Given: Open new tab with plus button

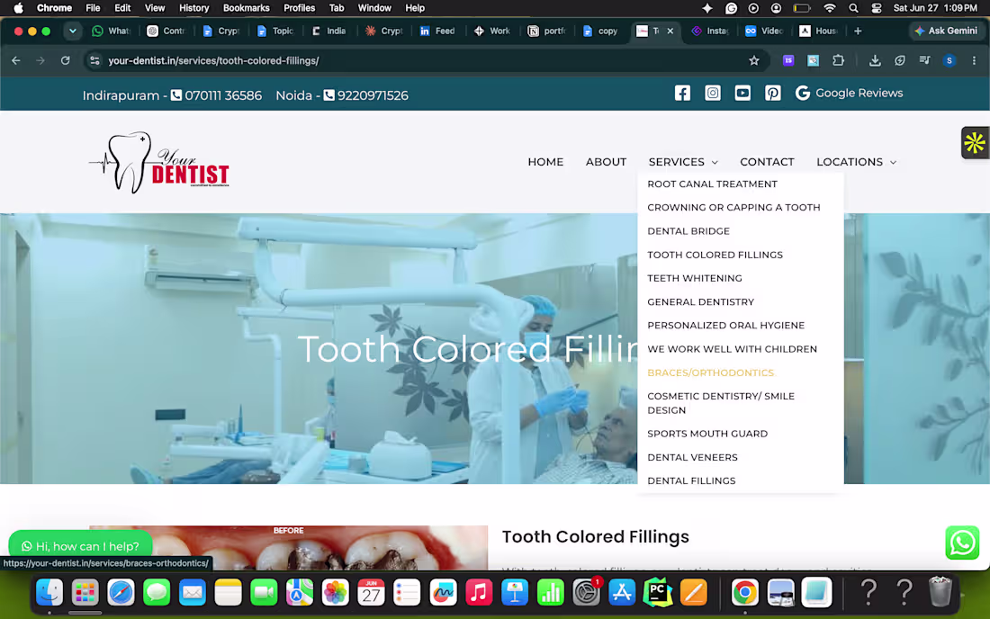Looking at the screenshot, I should tap(858, 31).
